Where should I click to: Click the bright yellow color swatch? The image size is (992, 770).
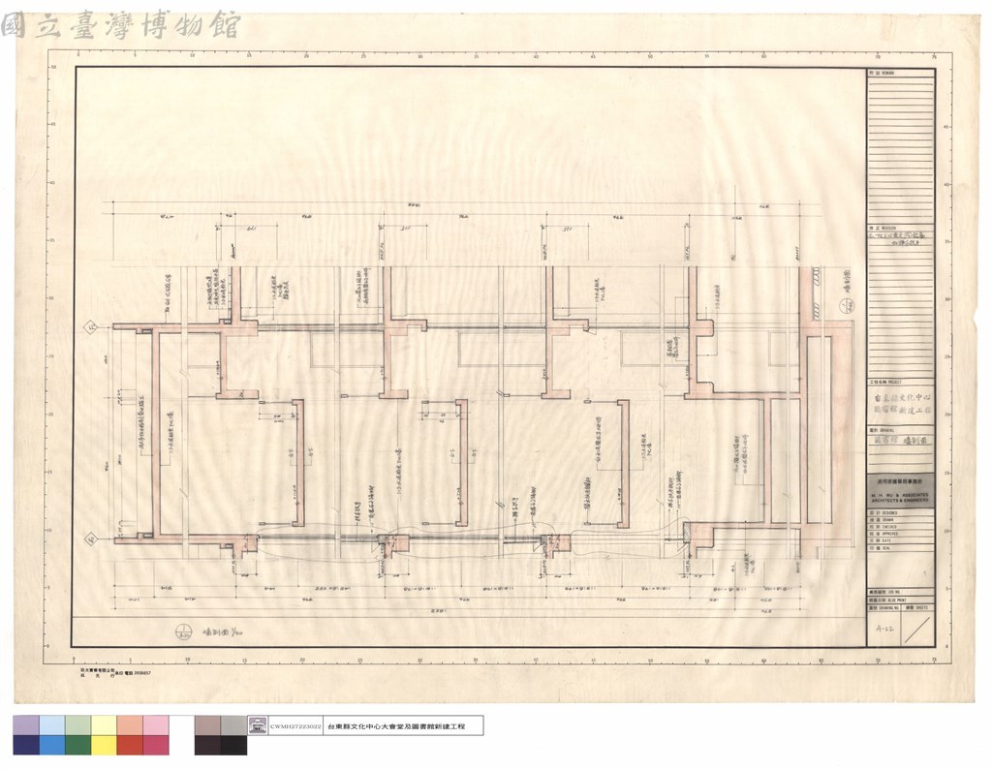pyautogui.click(x=104, y=746)
